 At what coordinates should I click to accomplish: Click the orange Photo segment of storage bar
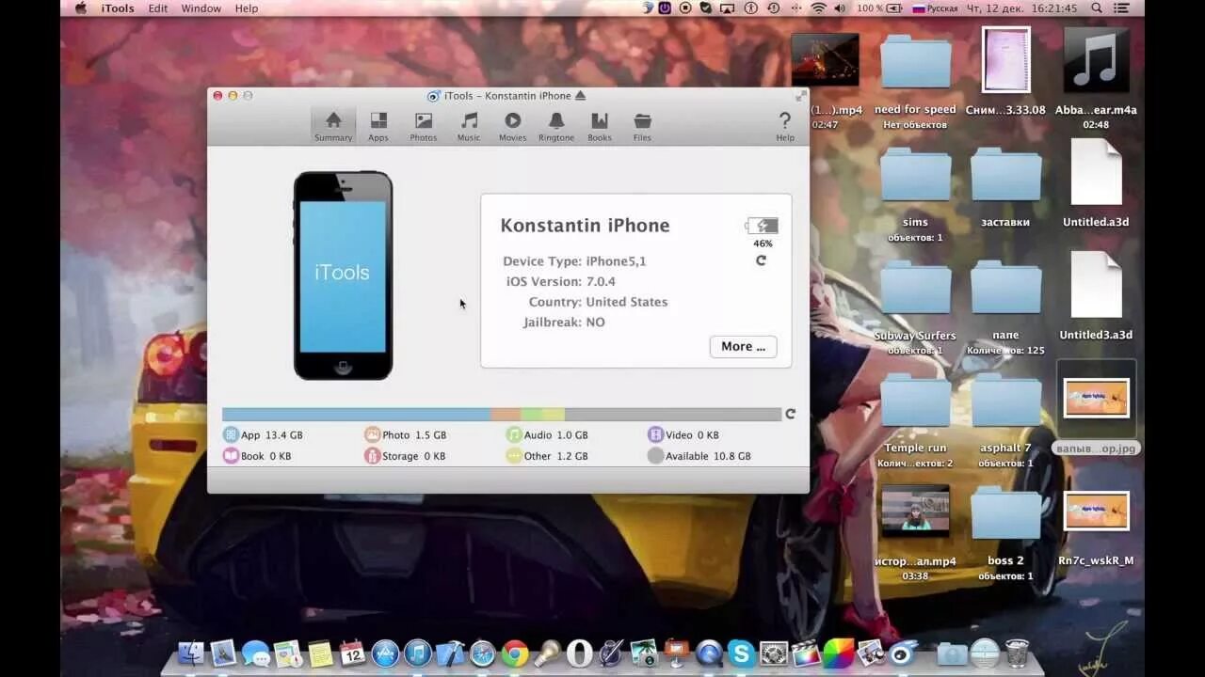click(x=506, y=414)
